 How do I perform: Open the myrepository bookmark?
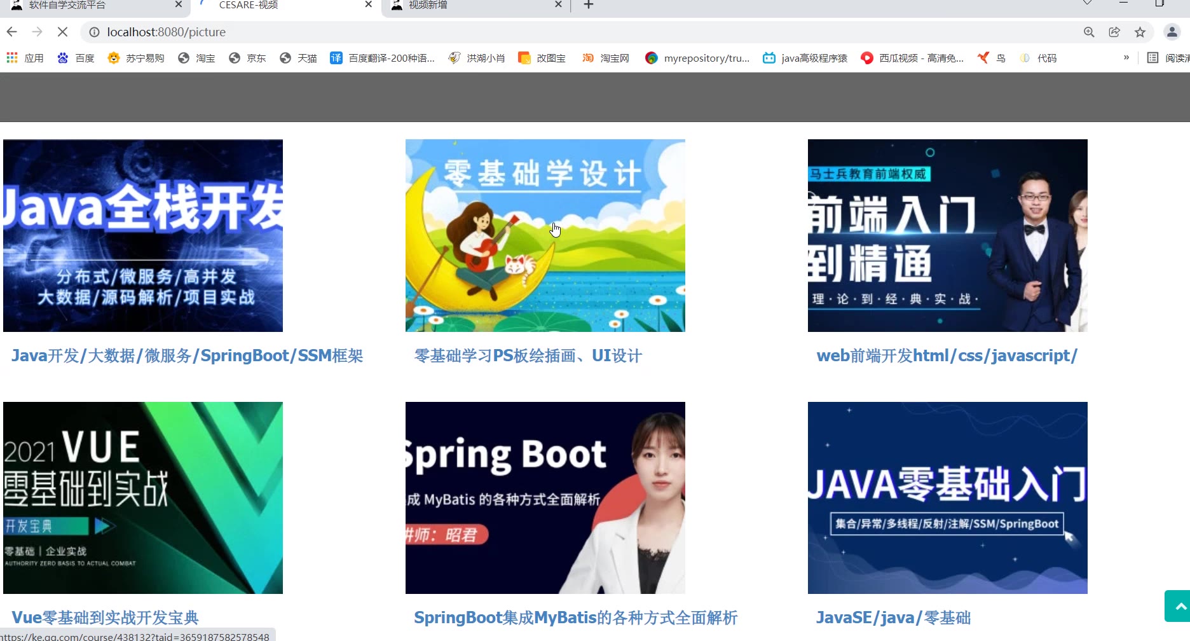click(697, 58)
